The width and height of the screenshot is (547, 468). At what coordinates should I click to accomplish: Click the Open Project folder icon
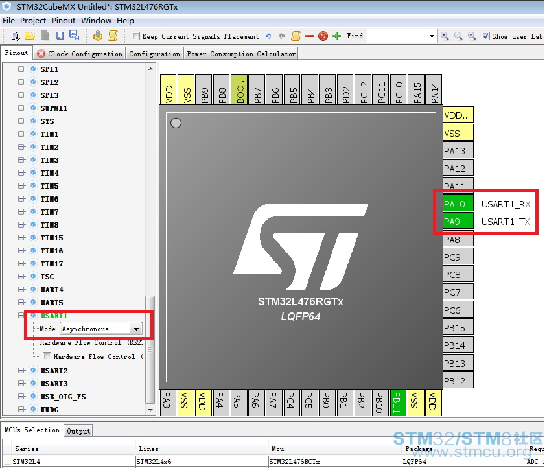coord(30,36)
